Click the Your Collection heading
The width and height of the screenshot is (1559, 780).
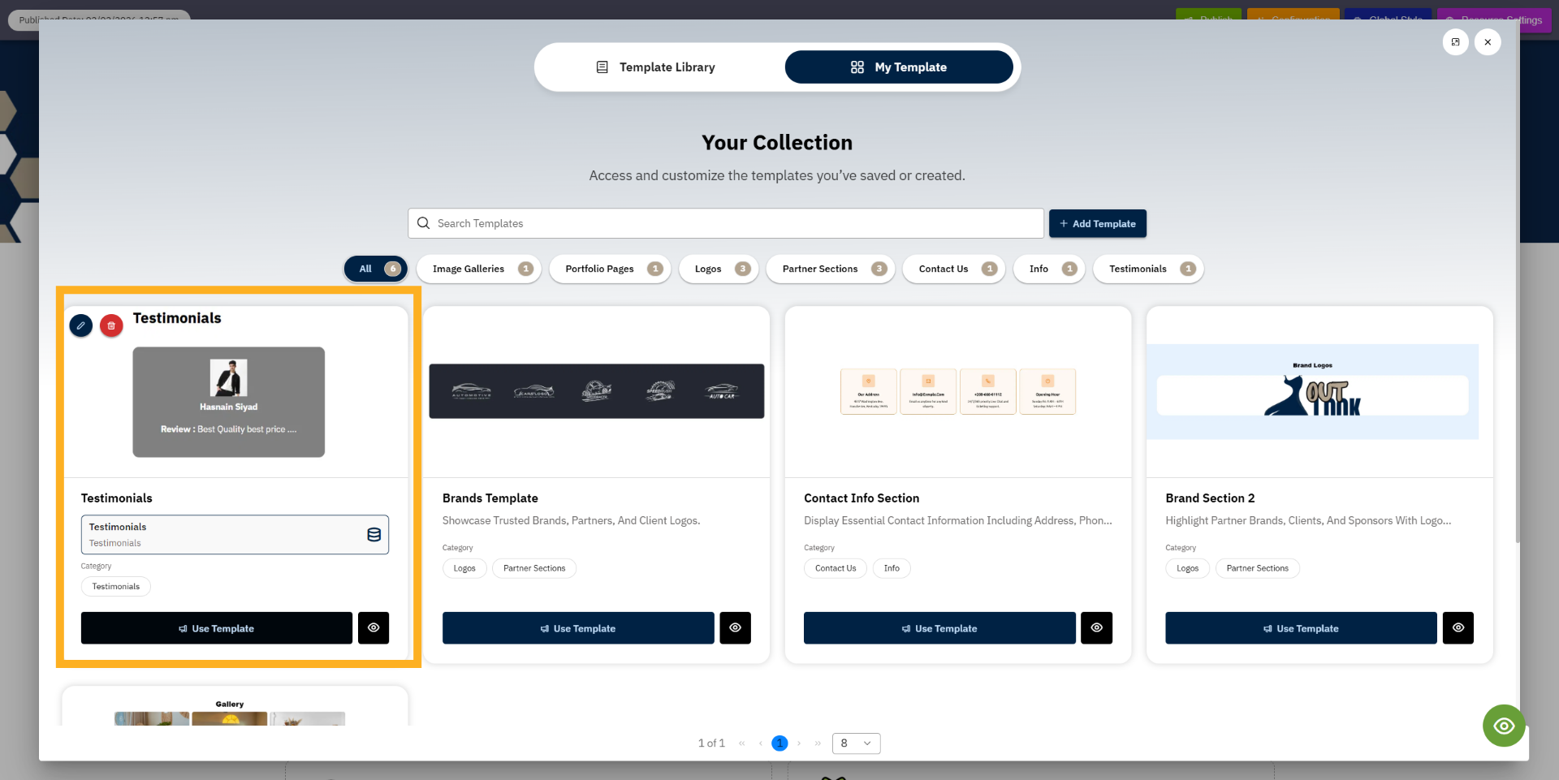[x=777, y=143]
